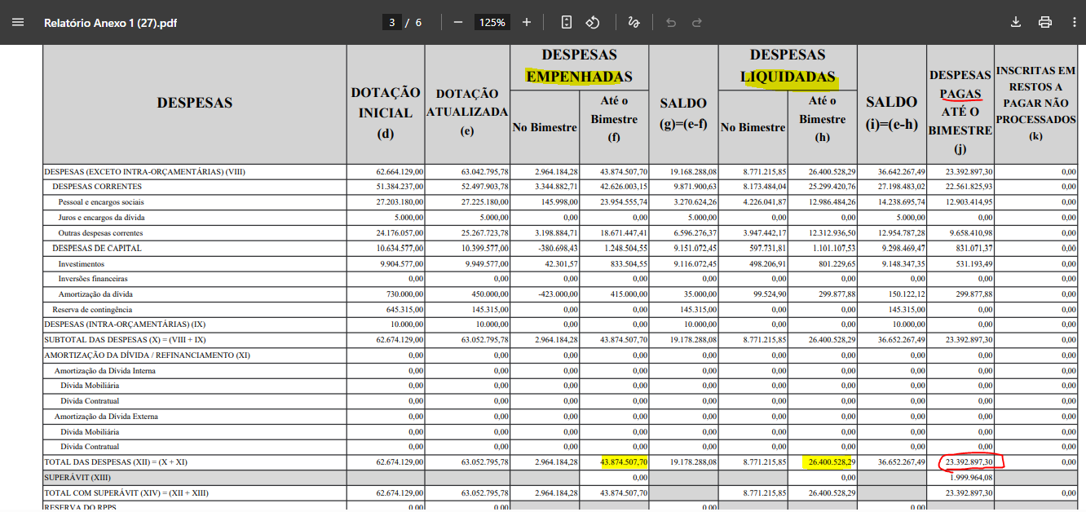Open the sidebar menu hamburger icon
The width and height of the screenshot is (1086, 512).
18,22
